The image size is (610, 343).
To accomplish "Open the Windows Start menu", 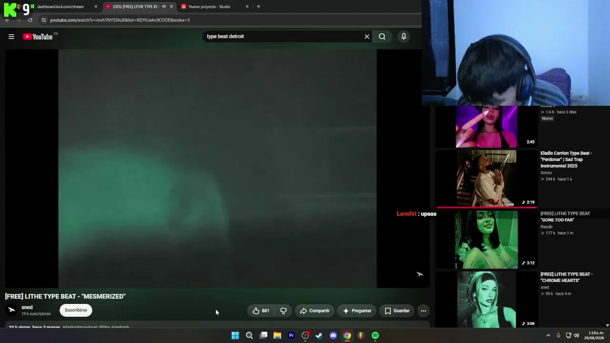I will pyautogui.click(x=235, y=335).
